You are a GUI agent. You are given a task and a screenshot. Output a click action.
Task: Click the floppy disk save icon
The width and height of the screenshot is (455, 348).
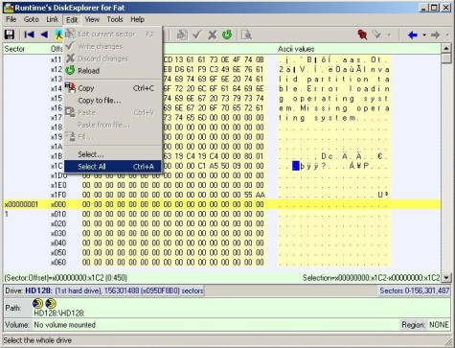coord(10,35)
